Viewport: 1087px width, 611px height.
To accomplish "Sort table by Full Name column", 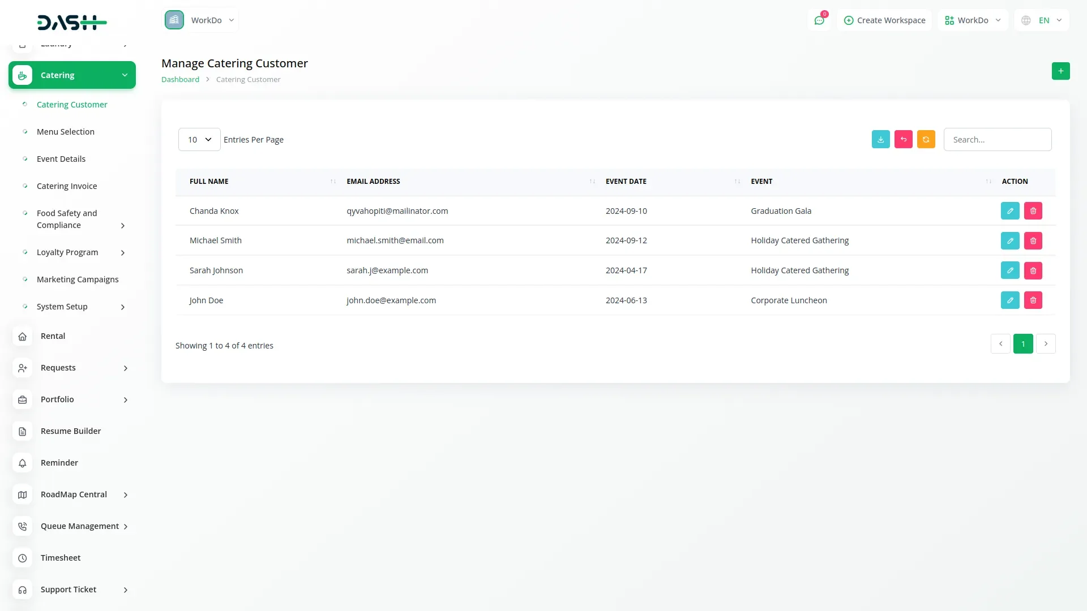I will coord(209,182).
